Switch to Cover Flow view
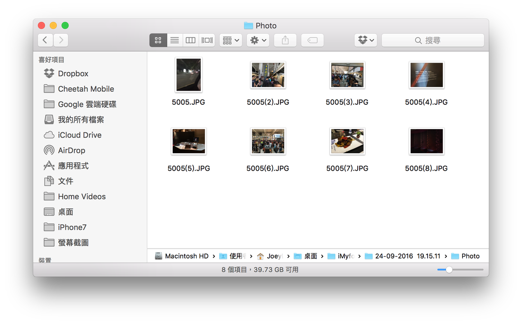This screenshot has width=522, height=324. [207, 40]
